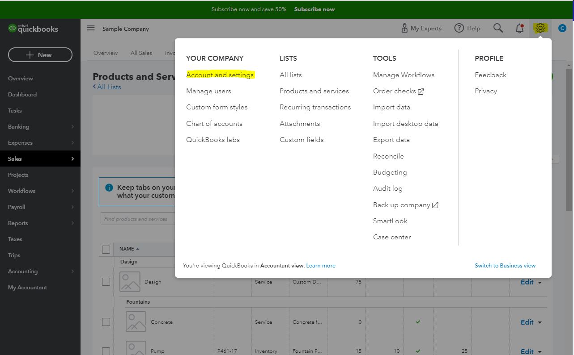
Task: Click the Concrete item image placeholder
Action: click(x=136, y=322)
